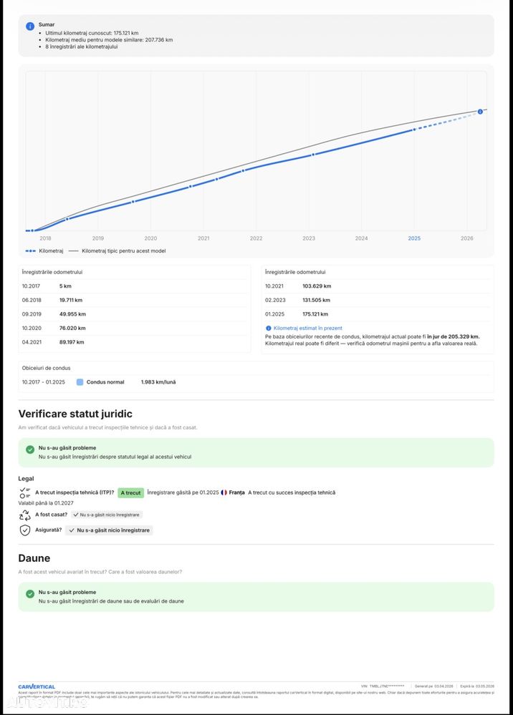Screen dimensions: 513x715
Task: Click the 2021 label on the chart axis
Action: click(203, 238)
